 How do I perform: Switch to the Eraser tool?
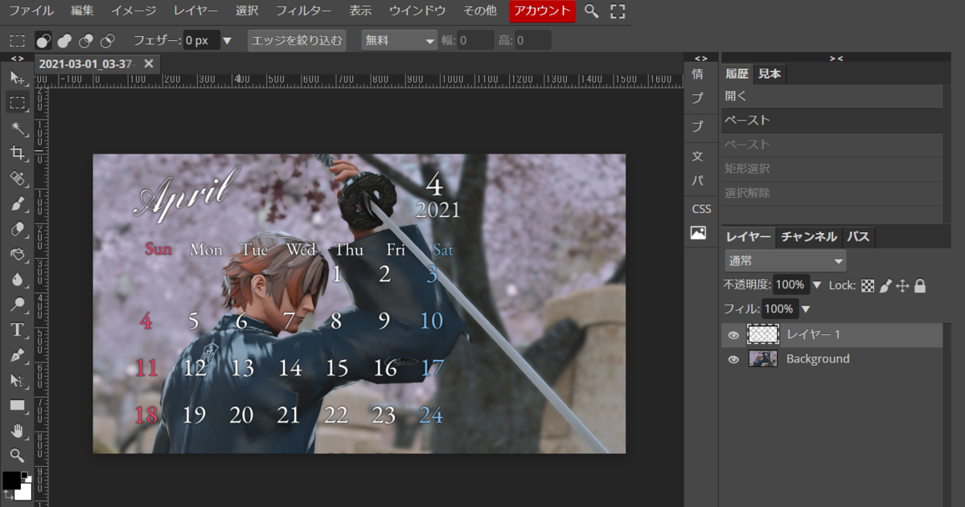pos(18,229)
